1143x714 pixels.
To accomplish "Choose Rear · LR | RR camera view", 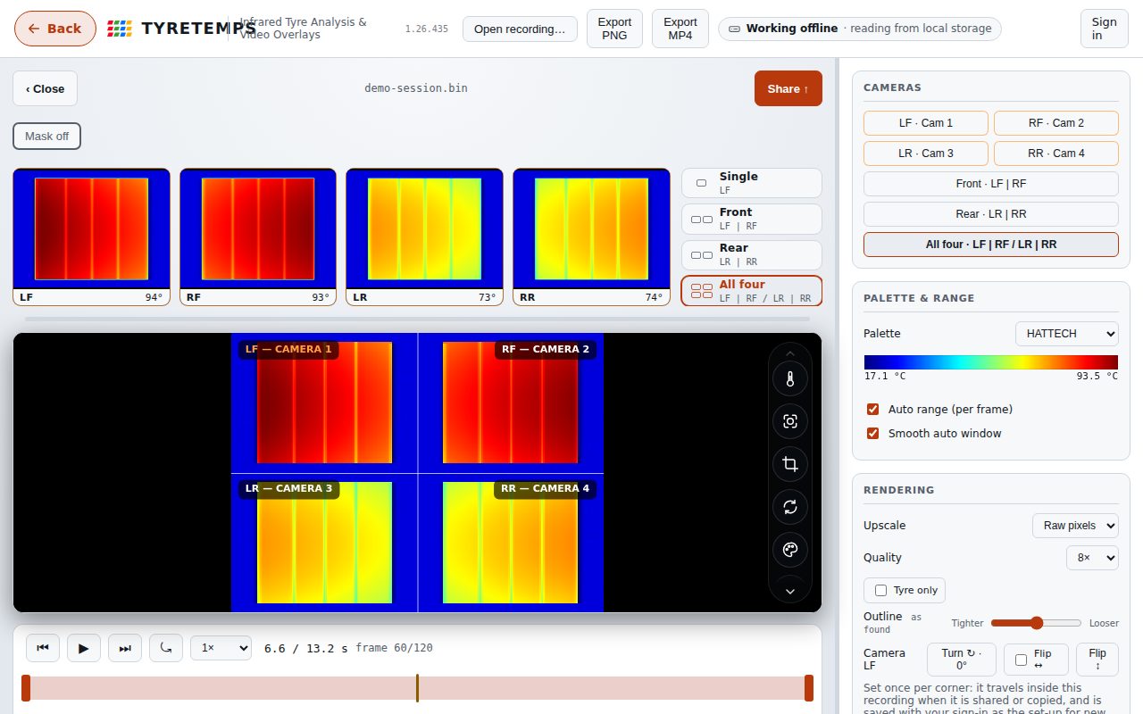I will (x=991, y=214).
